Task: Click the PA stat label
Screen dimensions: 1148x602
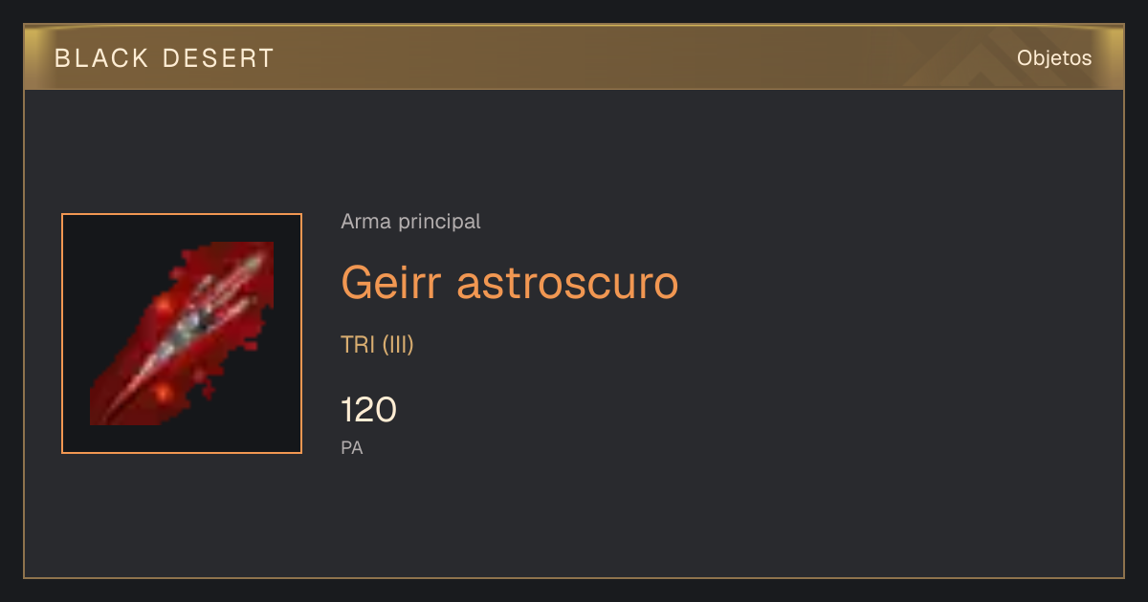Action: point(352,447)
